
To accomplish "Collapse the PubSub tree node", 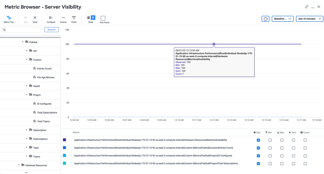I will pos(23,42).
